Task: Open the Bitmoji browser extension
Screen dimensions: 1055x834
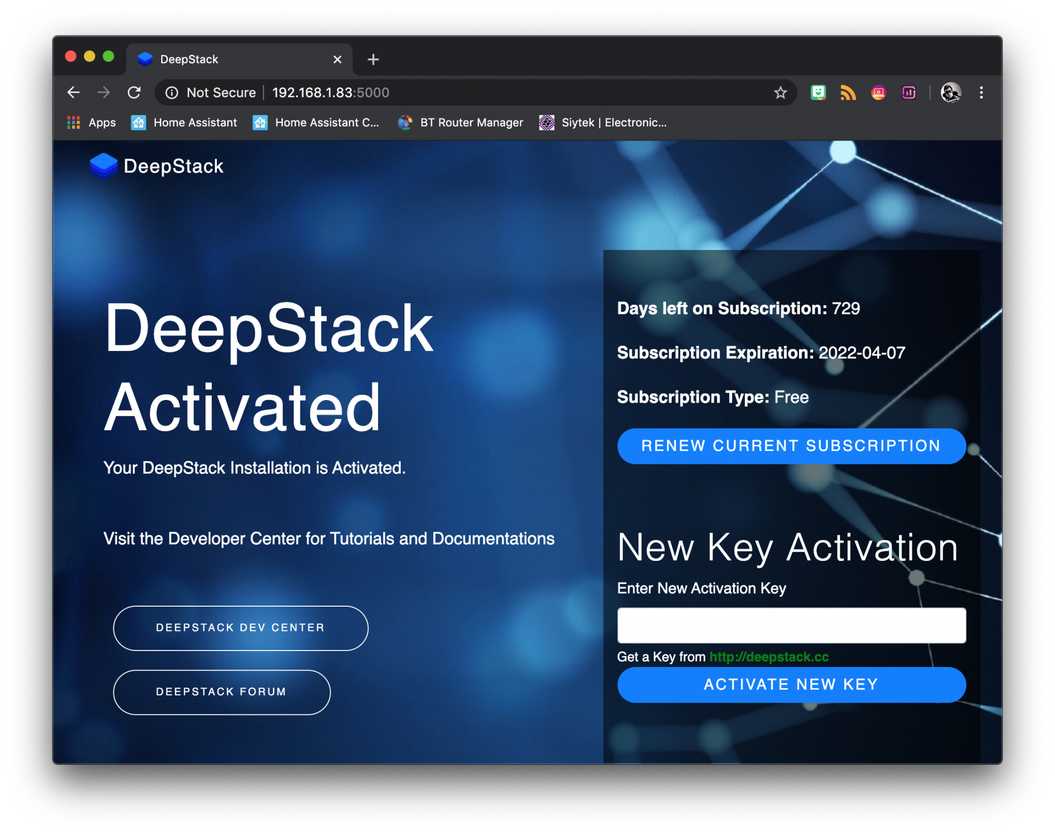Action: 818,93
